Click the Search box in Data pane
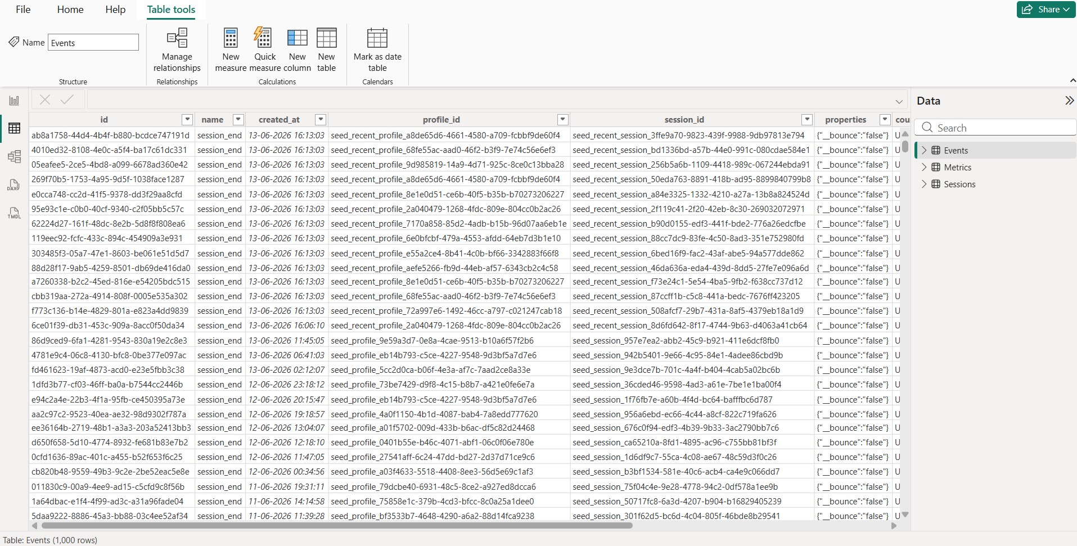This screenshot has height=546, width=1077. [x=995, y=128]
